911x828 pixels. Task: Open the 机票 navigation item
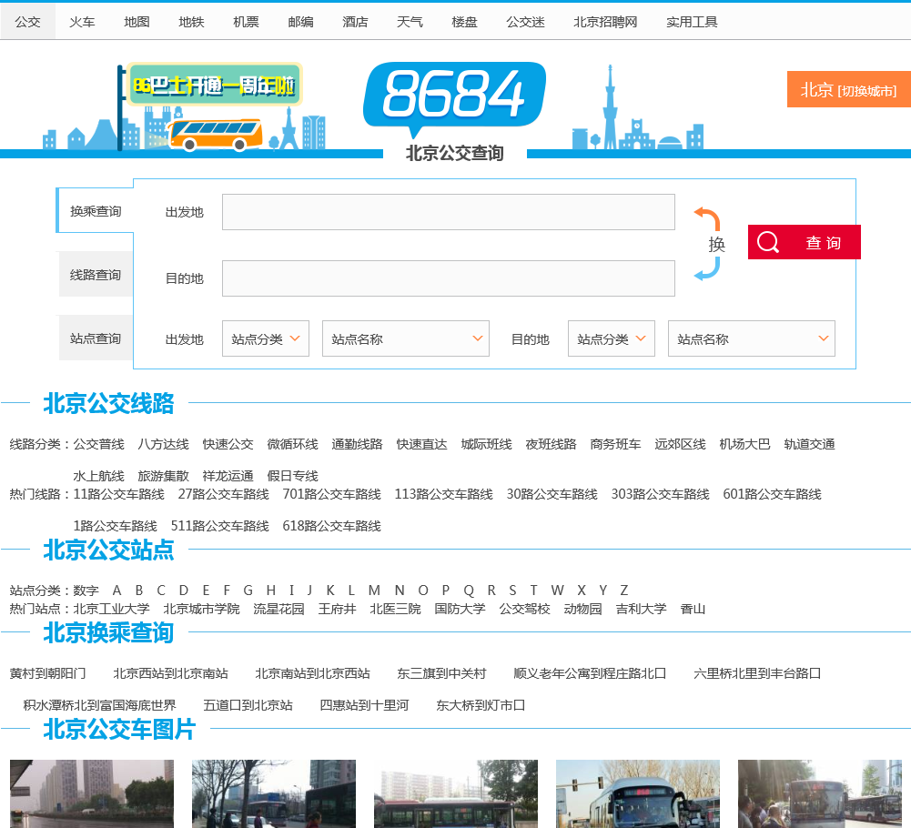pos(246,22)
